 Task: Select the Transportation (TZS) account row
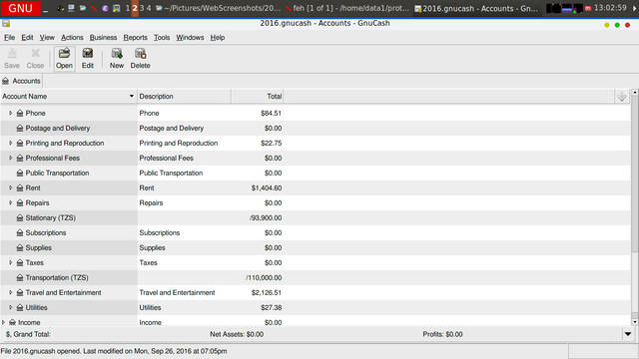316,277
